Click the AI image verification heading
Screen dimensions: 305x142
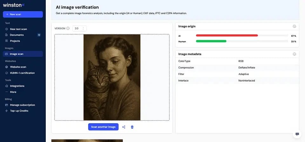point(78,7)
